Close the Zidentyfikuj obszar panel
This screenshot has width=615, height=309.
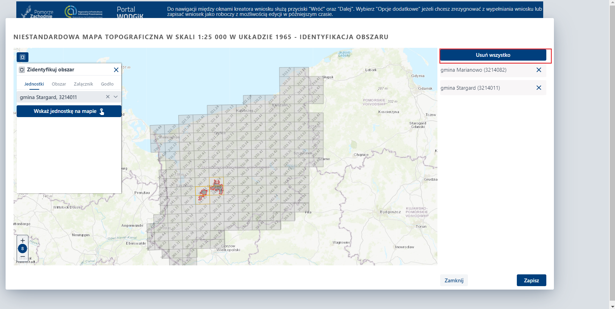[116, 70]
